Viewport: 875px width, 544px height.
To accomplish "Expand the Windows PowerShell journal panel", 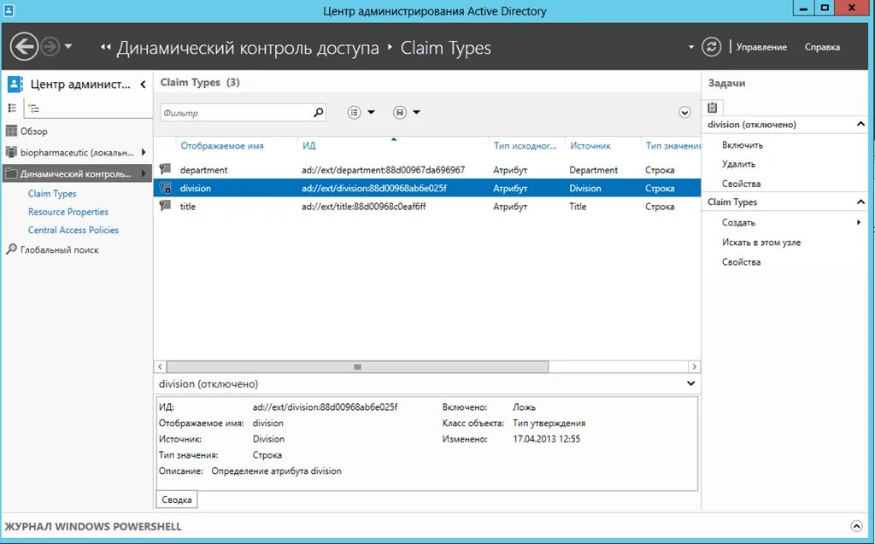I will pyautogui.click(x=856, y=526).
